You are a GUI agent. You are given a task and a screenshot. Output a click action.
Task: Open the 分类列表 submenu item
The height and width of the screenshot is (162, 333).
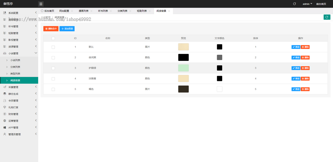pos(15,67)
